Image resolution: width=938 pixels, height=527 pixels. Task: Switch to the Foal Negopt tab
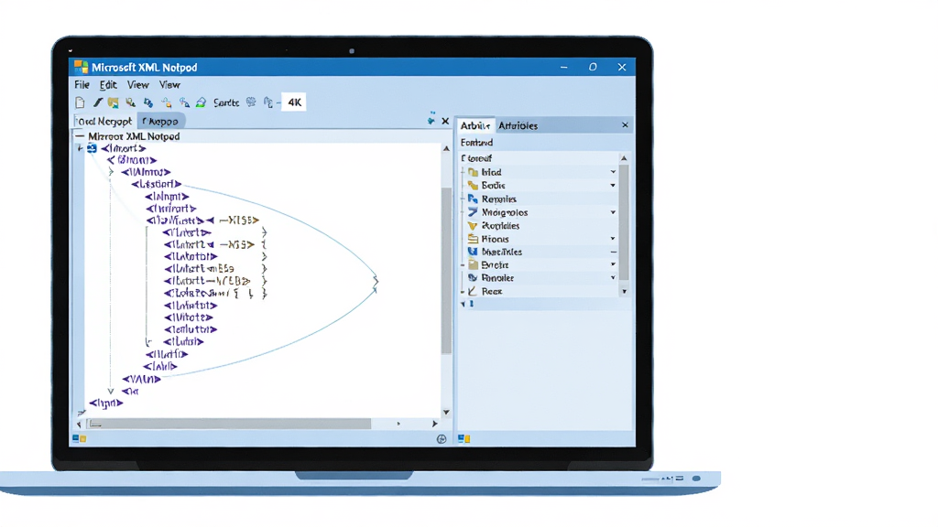pyautogui.click(x=104, y=122)
